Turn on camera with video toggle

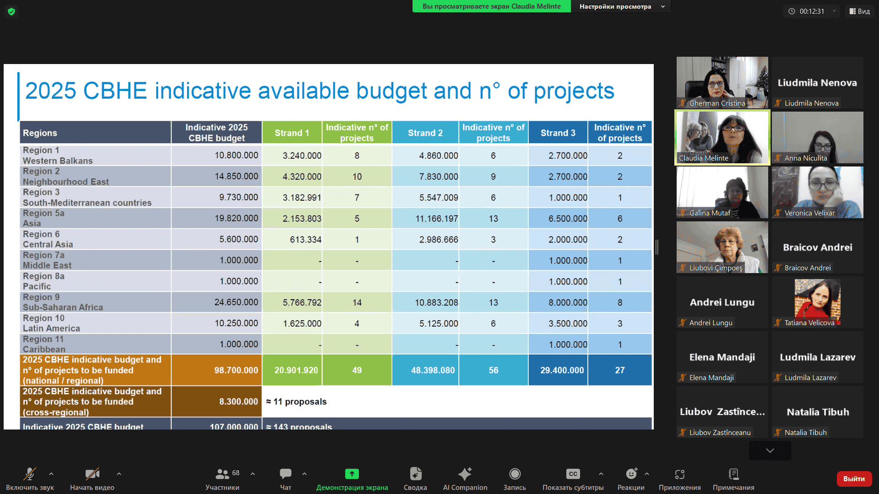(92, 474)
